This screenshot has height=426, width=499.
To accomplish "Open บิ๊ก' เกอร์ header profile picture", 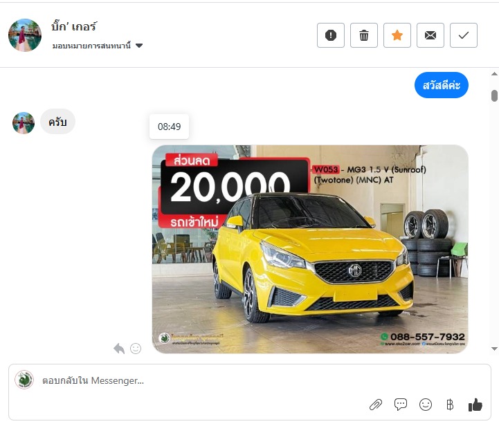I will click(x=25, y=35).
